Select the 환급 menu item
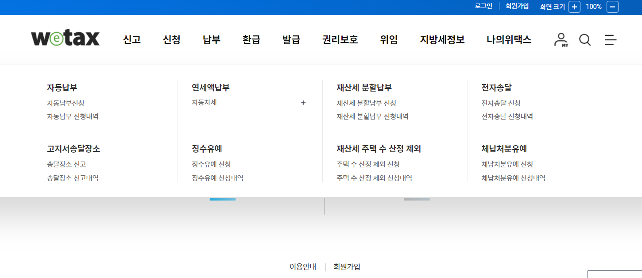The height and width of the screenshot is (278, 642). (x=251, y=39)
